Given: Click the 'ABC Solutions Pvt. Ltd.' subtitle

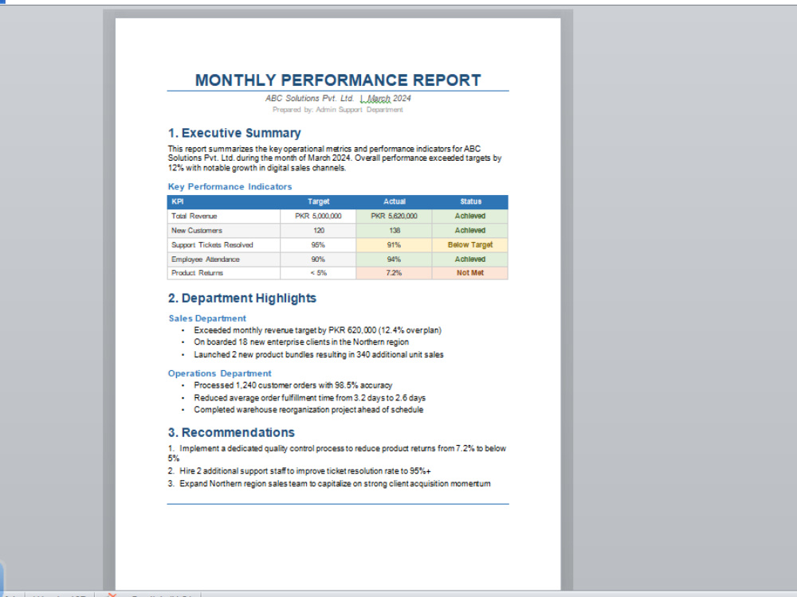Looking at the screenshot, I should pos(309,99).
